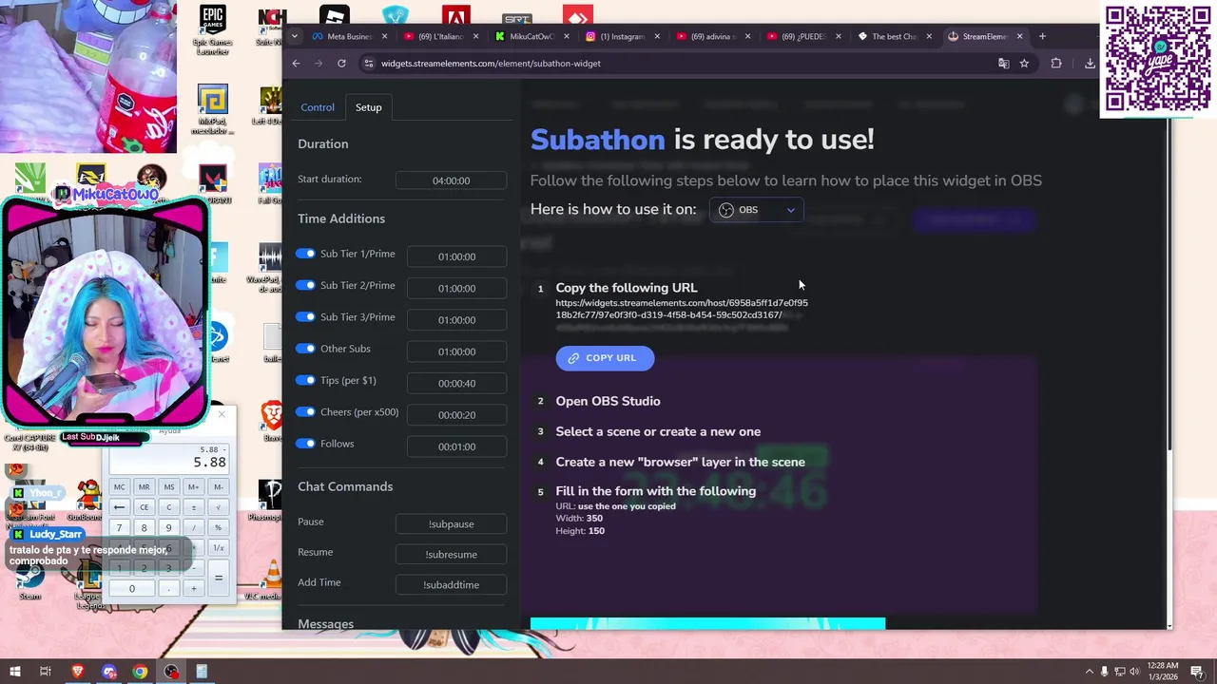Open the browser extensions puzzle icon
This screenshot has height=684, width=1217.
pos(1056,64)
